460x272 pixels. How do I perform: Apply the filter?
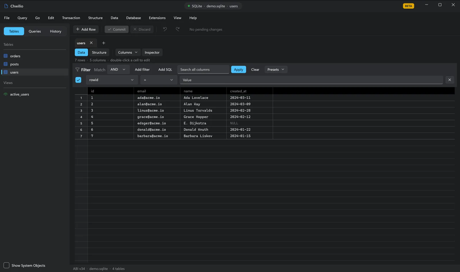239,69
